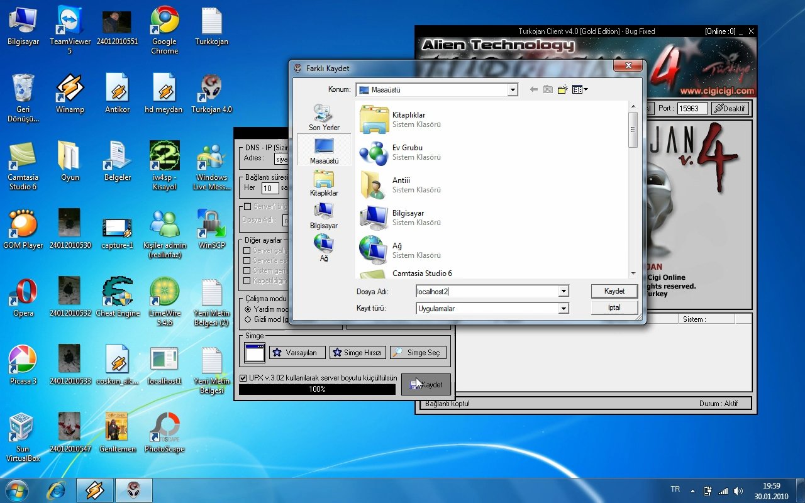This screenshot has height=503, width=805.
Task: Open Ağ in the save dialog sidebar
Action: [x=324, y=248]
